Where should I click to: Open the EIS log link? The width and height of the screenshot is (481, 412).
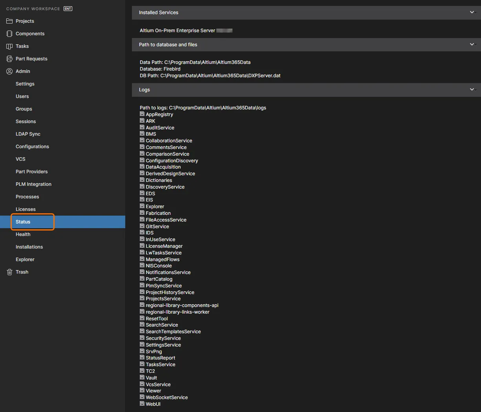[x=149, y=200]
